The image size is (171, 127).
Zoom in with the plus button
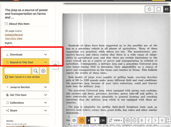128,120
